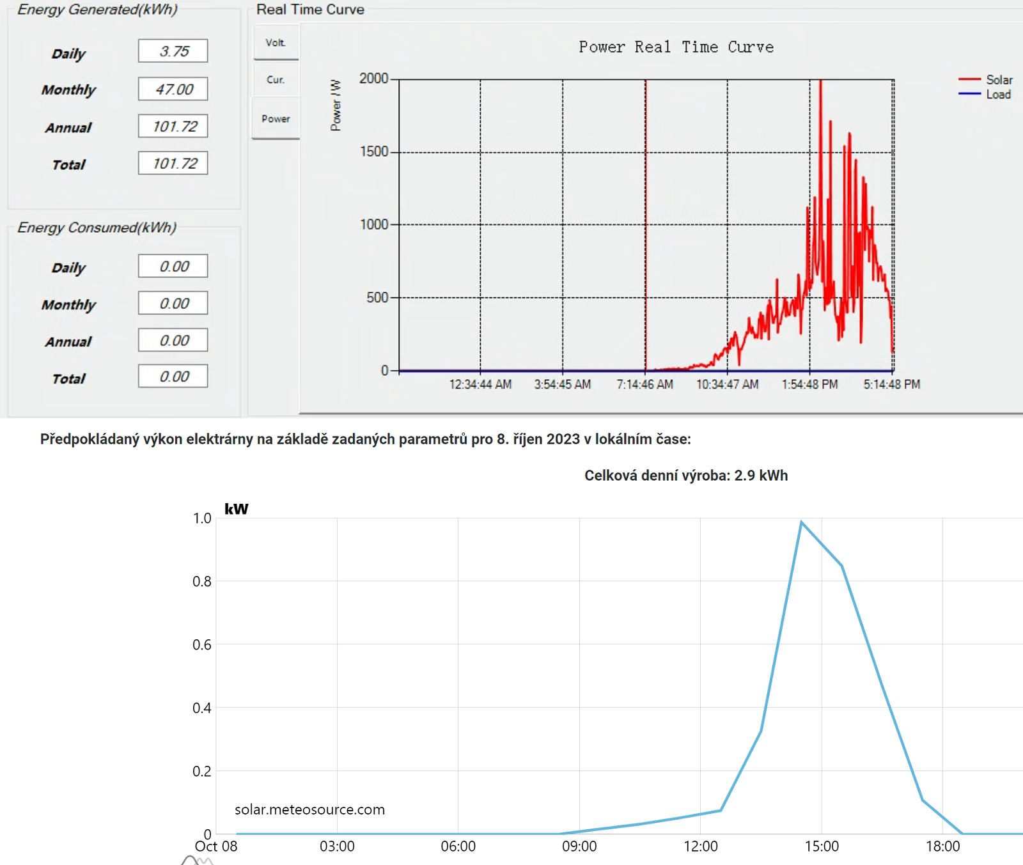This screenshot has height=865, width=1023.
Task: Click the Total energy generated value box
Action: (x=173, y=163)
